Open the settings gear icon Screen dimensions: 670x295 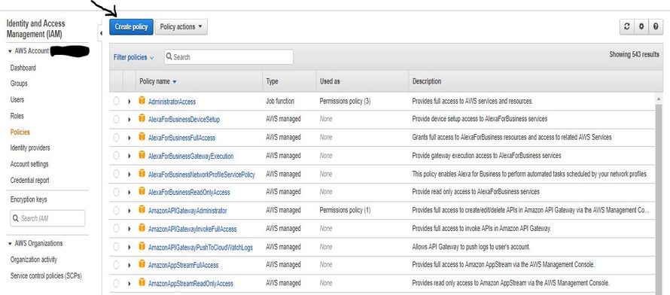click(x=641, y=26)
